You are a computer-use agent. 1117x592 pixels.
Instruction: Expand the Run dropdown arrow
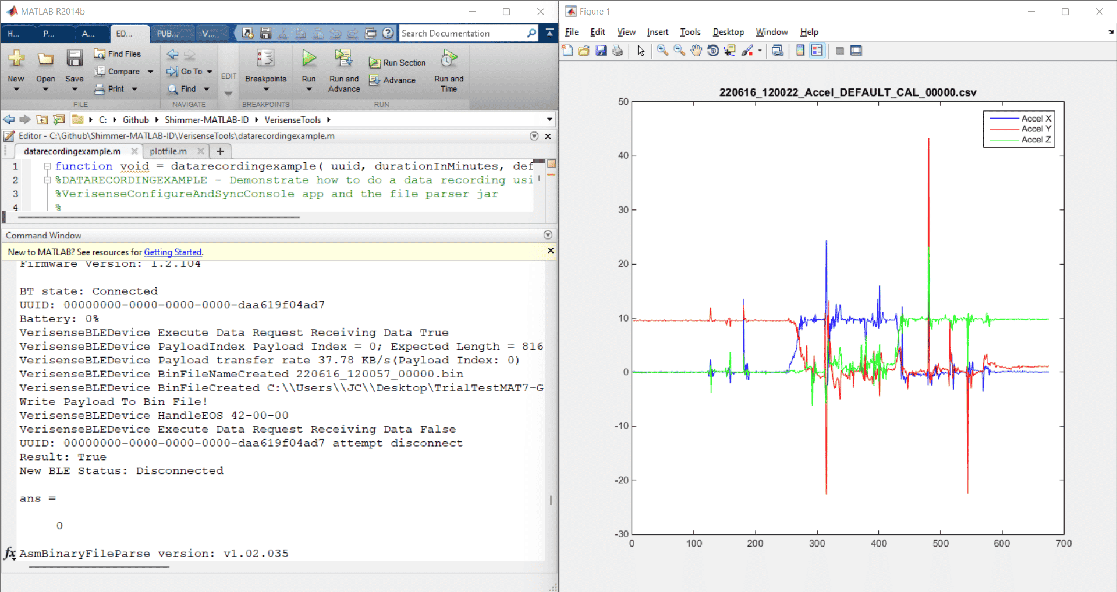click(x=309, y=89)
